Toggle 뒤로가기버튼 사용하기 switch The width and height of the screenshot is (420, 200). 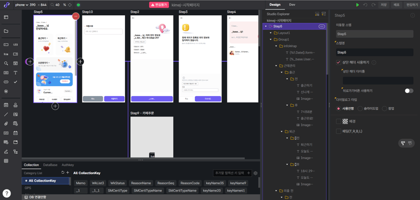[x=409, y=91]
